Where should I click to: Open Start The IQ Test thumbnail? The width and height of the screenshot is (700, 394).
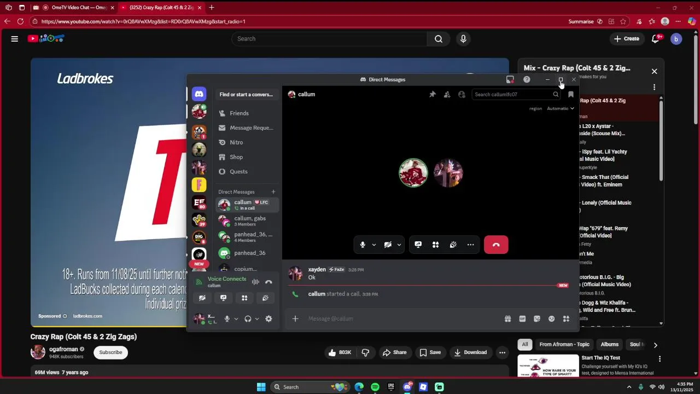point(548,366)
